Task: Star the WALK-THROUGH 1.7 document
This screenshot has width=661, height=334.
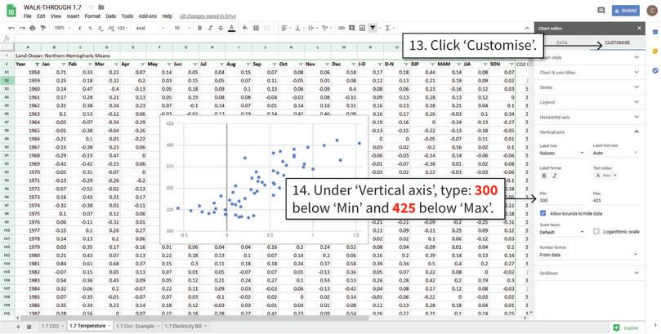Action: coord(92,7)
